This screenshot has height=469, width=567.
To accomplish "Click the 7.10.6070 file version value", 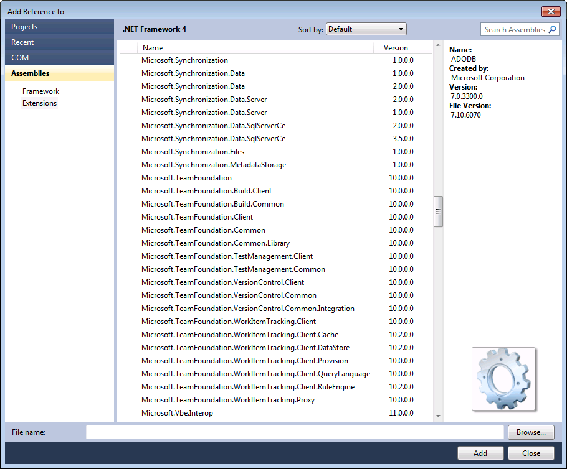I will coord(465,115).
